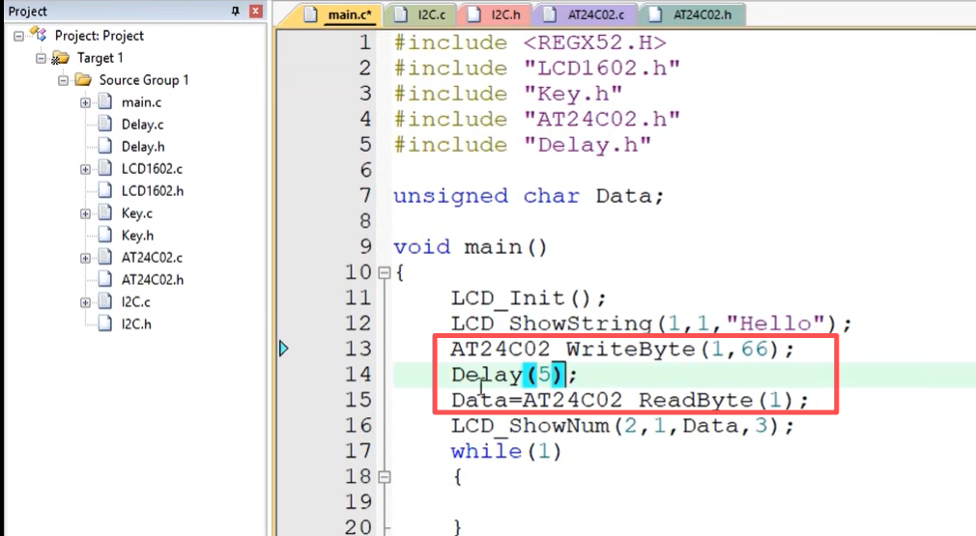
Task: Select the Target 1 label
Action: coord(100,59)
